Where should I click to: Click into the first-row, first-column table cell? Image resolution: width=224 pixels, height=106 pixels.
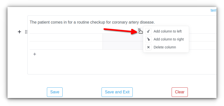(x=66, y=37)
